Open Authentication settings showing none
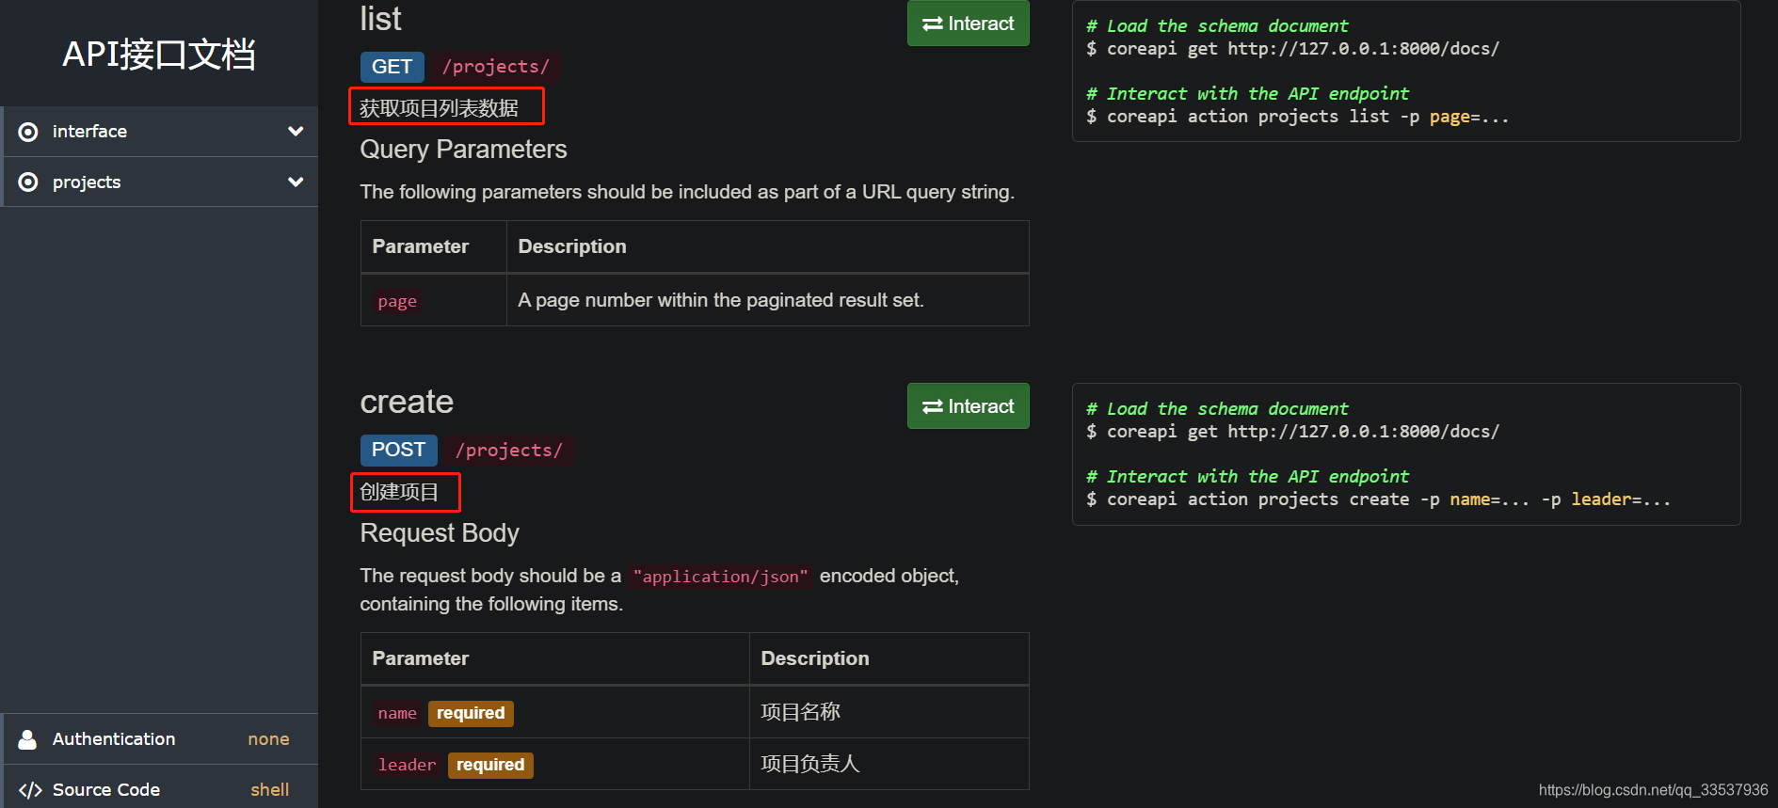The width and height of the screenshot is (1778, 808). pos(160,739)
